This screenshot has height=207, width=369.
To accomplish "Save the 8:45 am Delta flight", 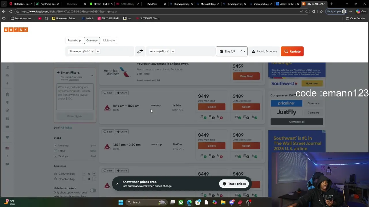I will click(108, 93).
